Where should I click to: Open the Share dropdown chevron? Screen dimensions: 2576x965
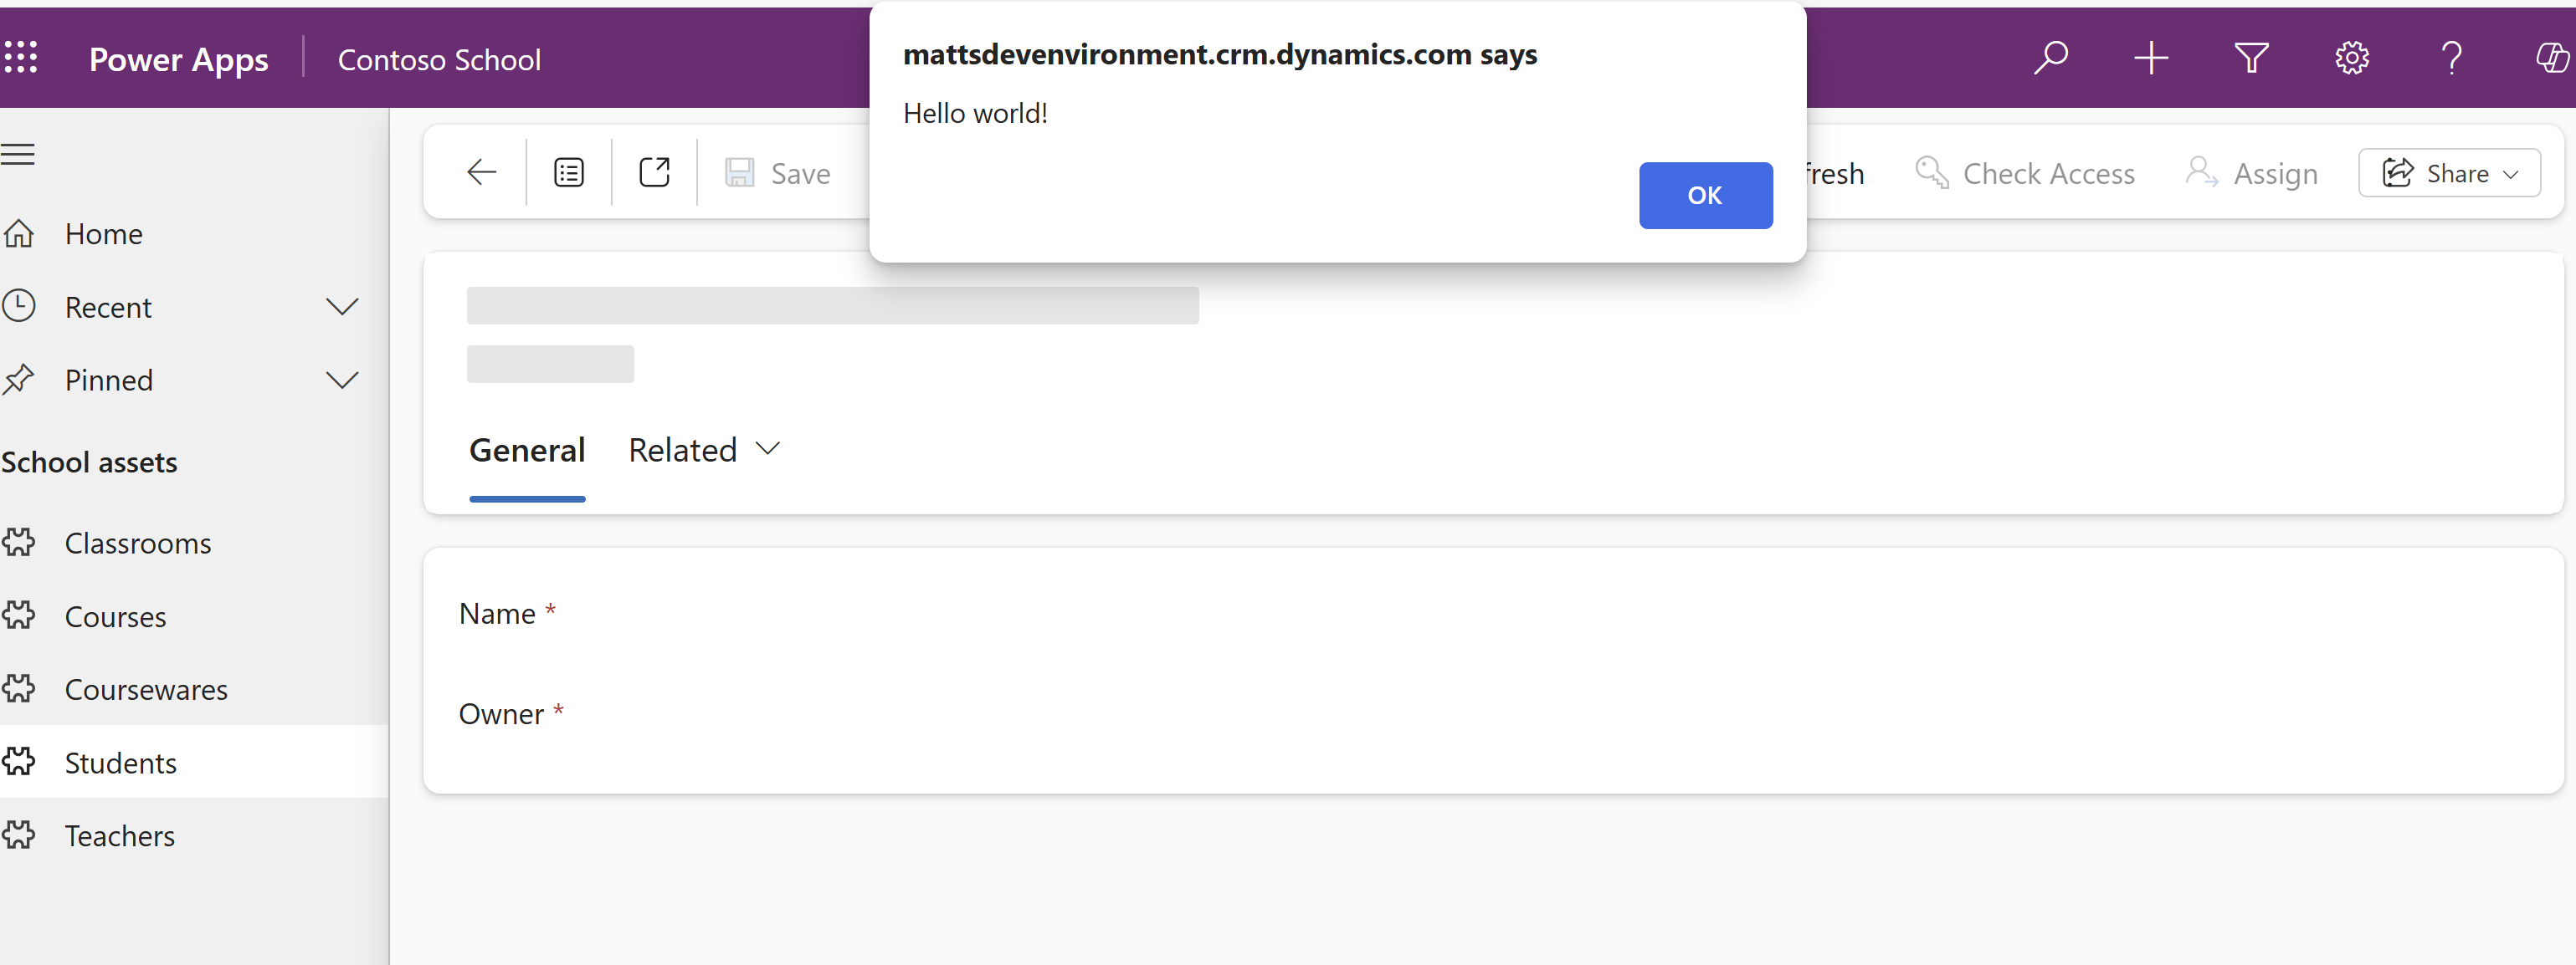(2511, 173)
